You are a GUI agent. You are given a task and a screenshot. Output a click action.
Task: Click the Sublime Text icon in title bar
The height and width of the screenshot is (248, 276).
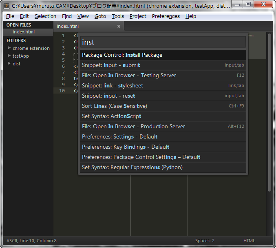point(7,6)
